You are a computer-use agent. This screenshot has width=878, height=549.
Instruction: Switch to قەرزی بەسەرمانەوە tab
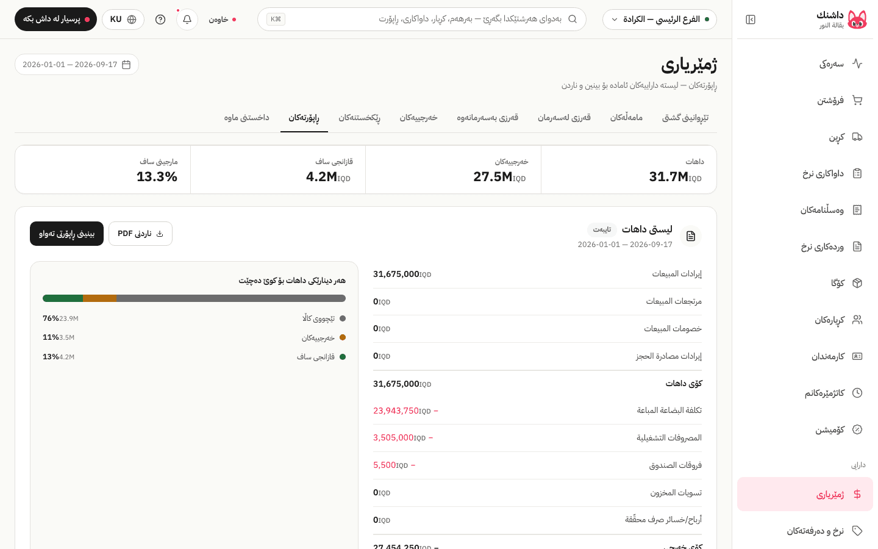click(487, 118)
